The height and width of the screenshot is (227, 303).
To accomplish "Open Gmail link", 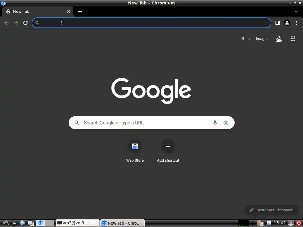I will [246, 39].
